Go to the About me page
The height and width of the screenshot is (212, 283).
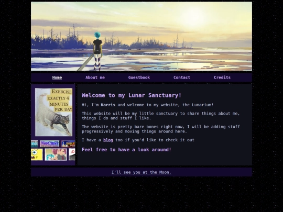[x=95, y=77]
